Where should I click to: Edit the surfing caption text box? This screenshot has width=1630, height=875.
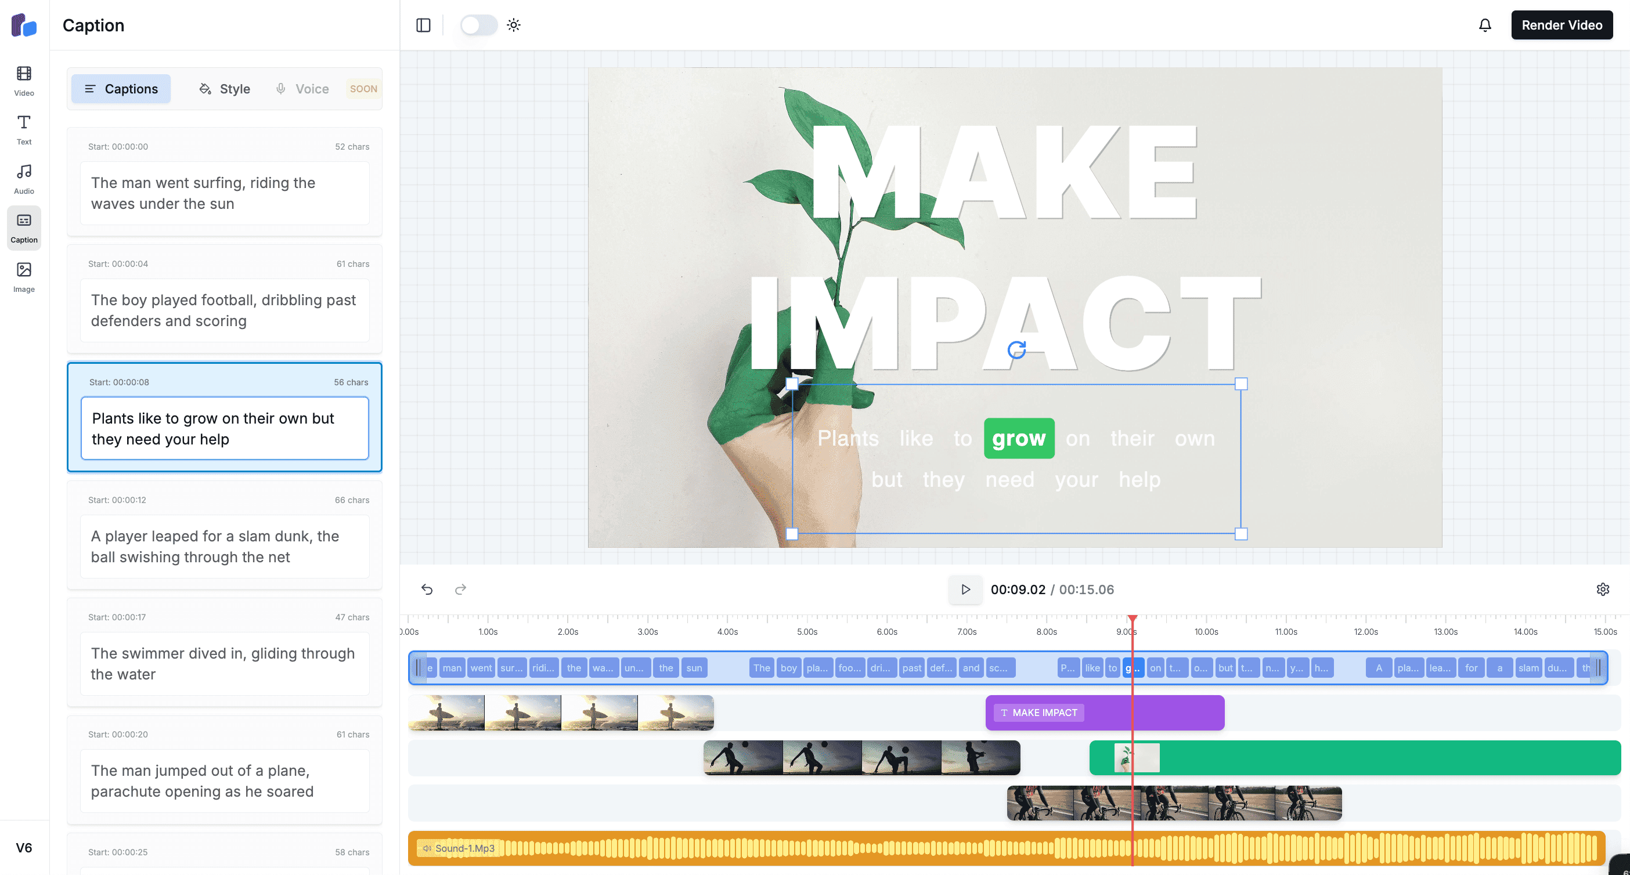(x=225, y=193)
